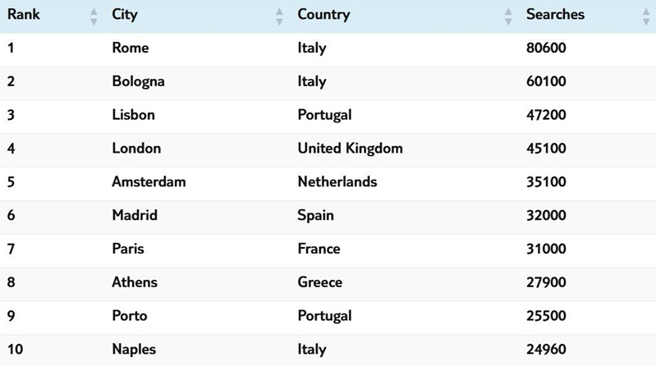656x366 pixels.
Task: Click the Lisbon city cell
Action: tap(133, 115)
